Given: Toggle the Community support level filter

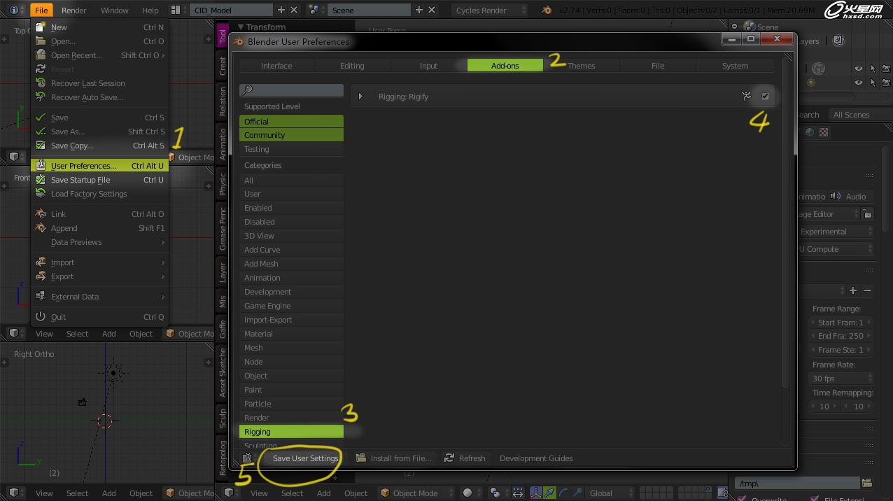Looking at the screenshot, I should click(x=291, y=135).
